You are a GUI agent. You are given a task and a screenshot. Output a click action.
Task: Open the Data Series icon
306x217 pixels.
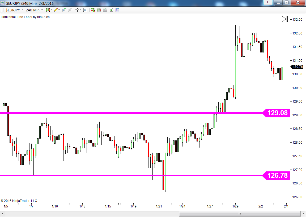pos(99,10)
